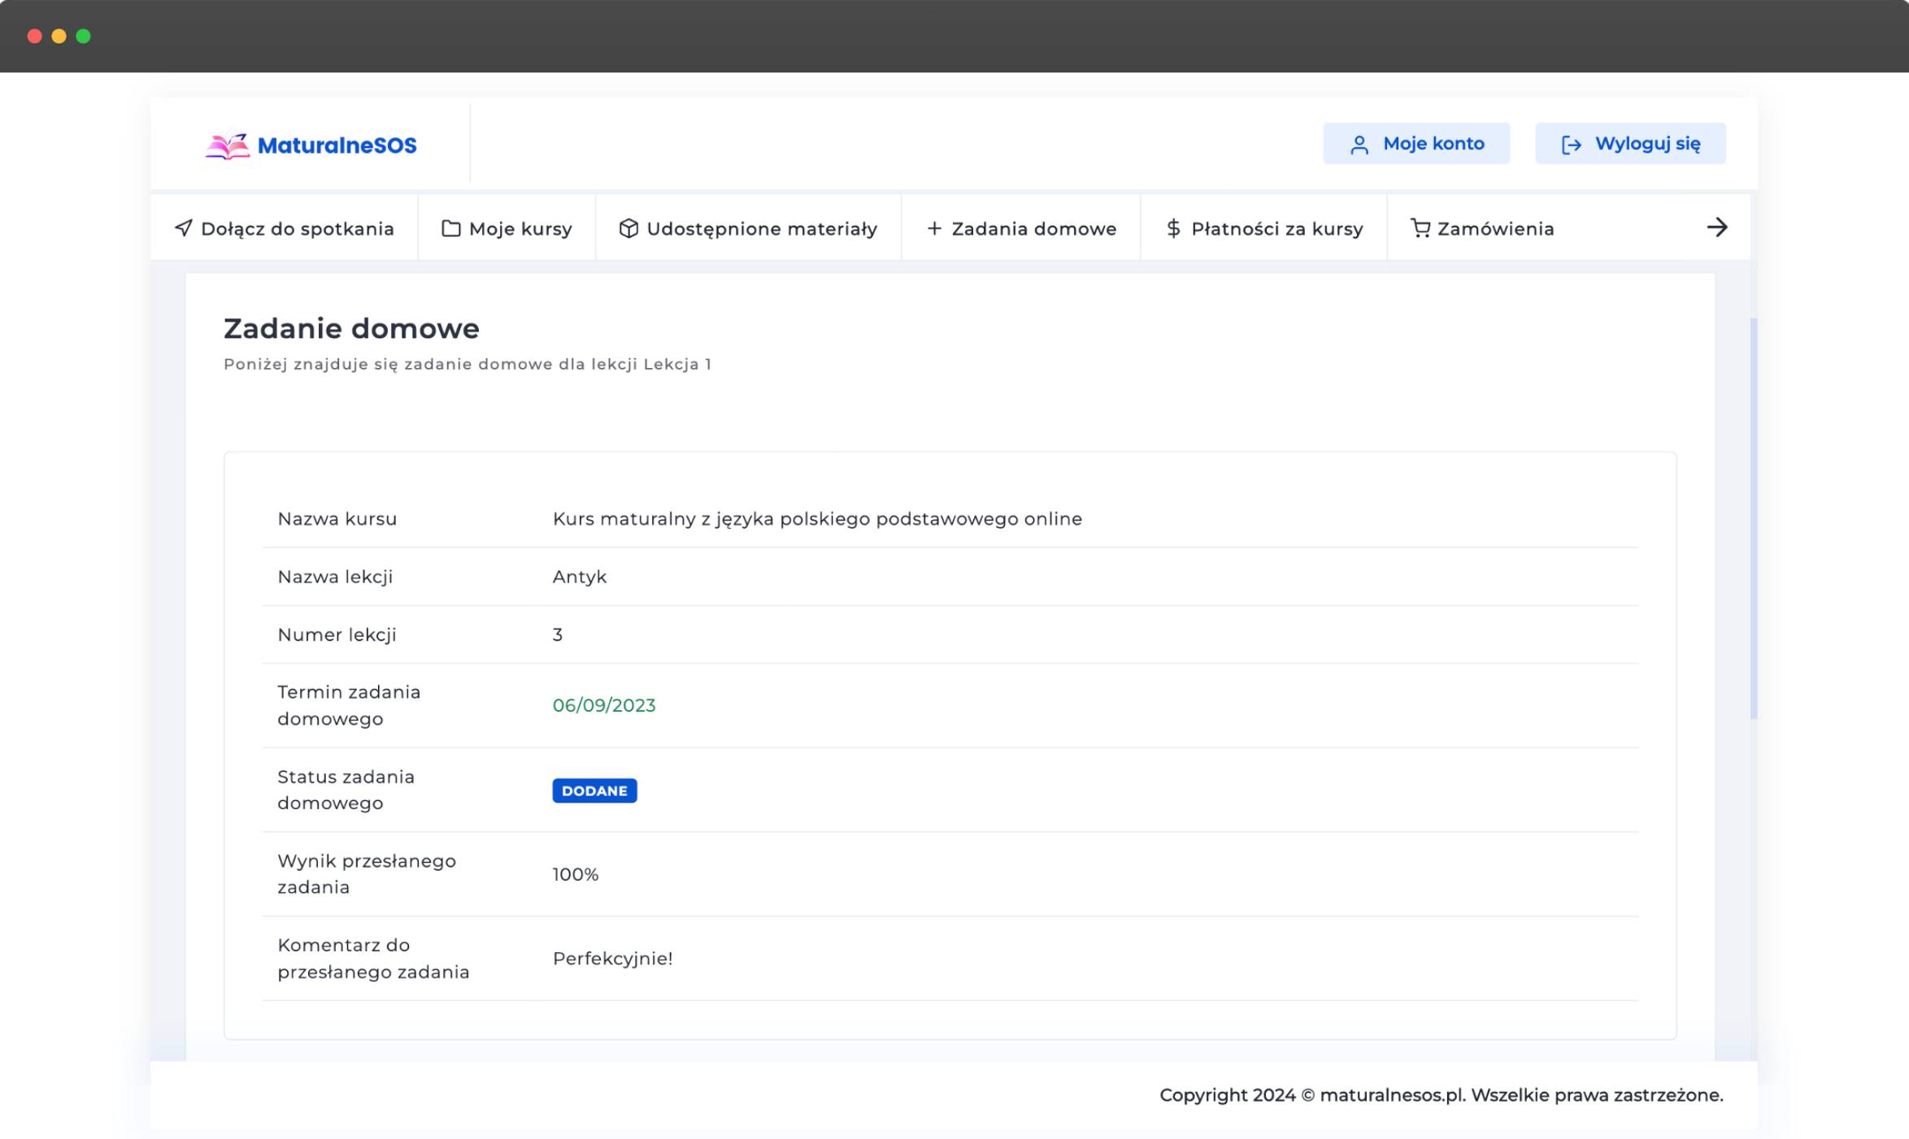The height and width of the screenshot is (1139, 1909).
Task: Click the Copyright 2024 footer text
Action: (x=1442, y=1095)
